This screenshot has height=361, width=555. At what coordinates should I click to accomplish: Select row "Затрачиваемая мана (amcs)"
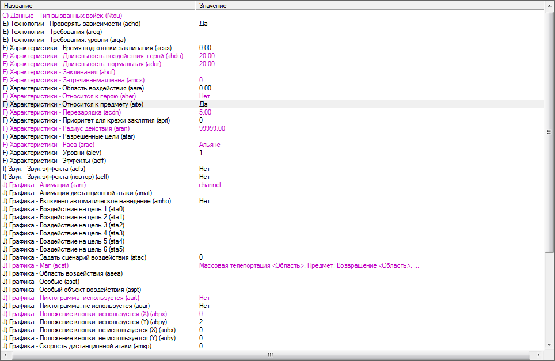(x=272, y=80)
